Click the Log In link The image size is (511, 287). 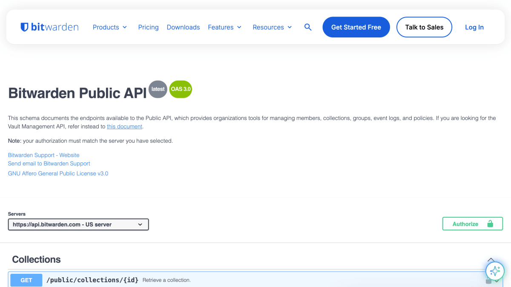(474, 27)
